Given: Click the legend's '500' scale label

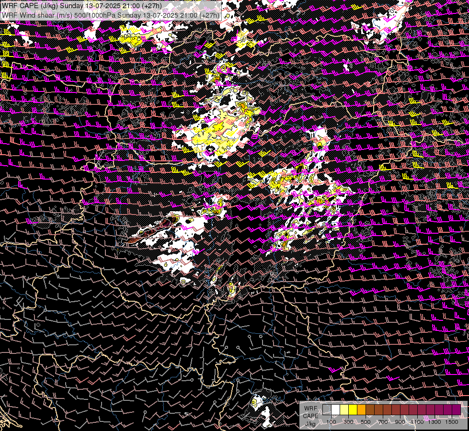Looking at the screenshot, I should pyautogui.click(x=366, y=422).
